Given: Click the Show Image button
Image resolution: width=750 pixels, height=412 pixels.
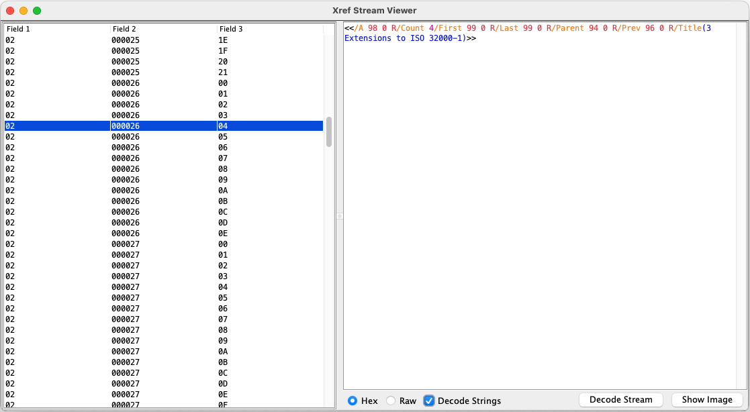Looking at the screenshot, I should [x=706, y=399].
